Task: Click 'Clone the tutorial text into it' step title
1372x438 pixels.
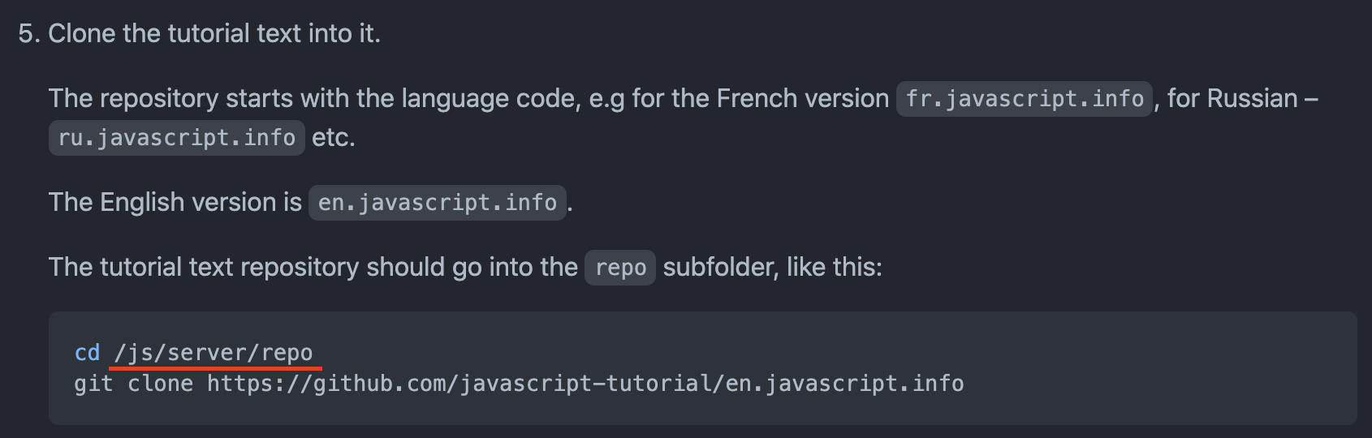Action: (214, 33)
